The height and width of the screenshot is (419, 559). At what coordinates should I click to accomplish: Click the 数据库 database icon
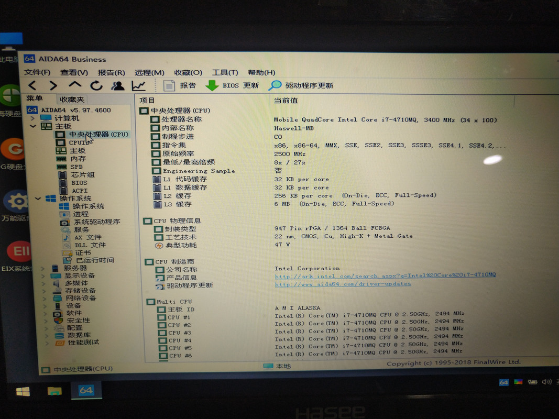click(59, 335)
